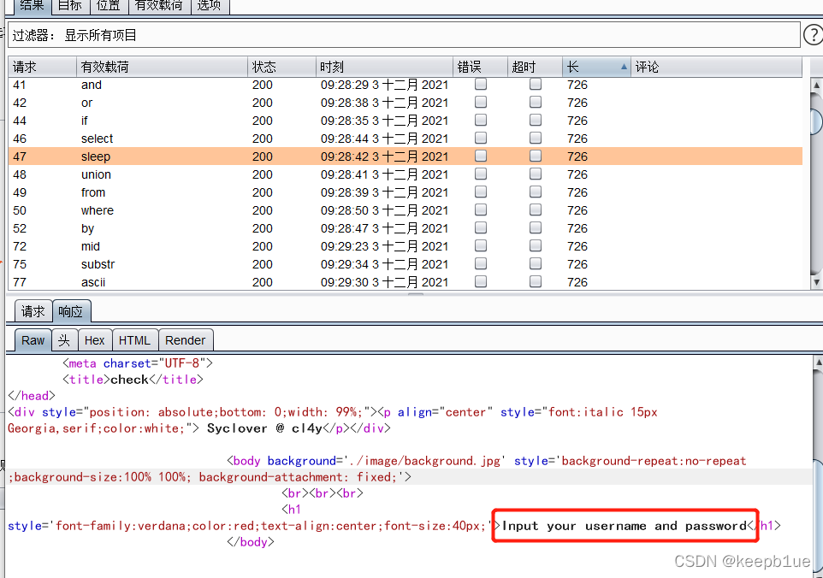The height and width of the screenshot is (578, 823).
Task: Switch to the 选项 tab
Action: (x=210, y=6)
